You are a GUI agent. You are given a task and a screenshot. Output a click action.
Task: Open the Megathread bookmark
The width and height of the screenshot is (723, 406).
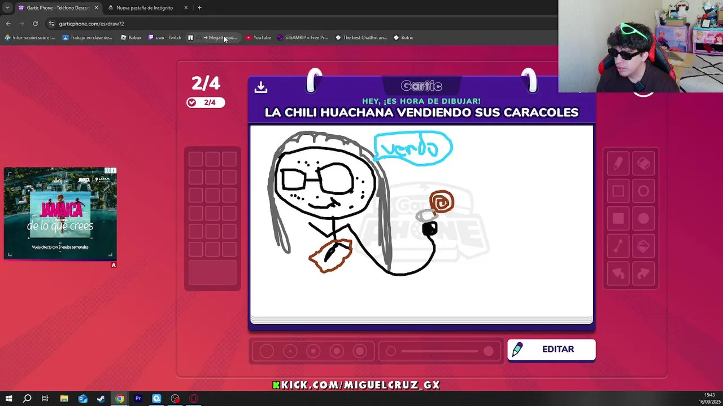[x=213, y=38]
